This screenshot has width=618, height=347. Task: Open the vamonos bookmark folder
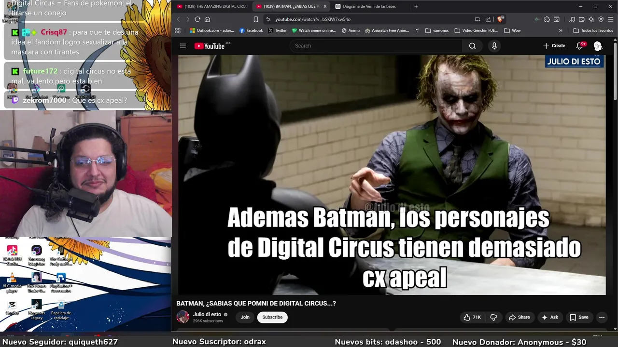(x=437, y=30)
